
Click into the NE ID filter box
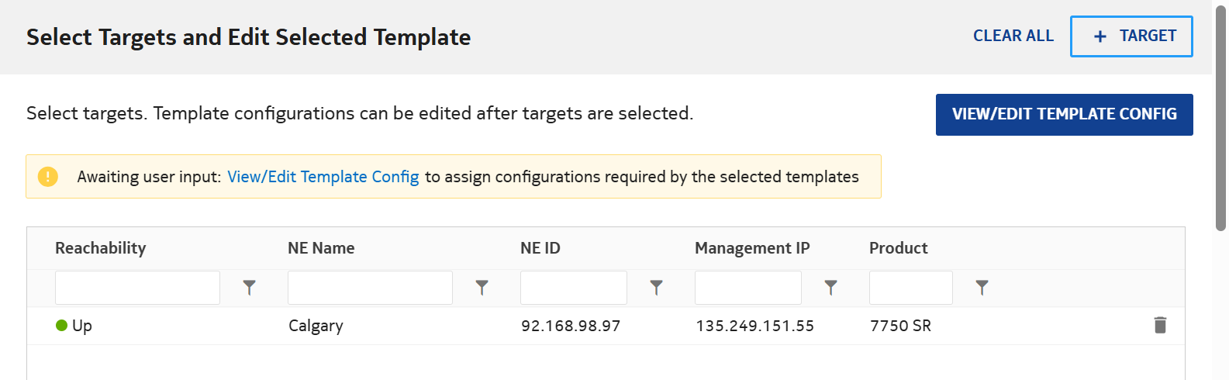(x=573, y=288)
